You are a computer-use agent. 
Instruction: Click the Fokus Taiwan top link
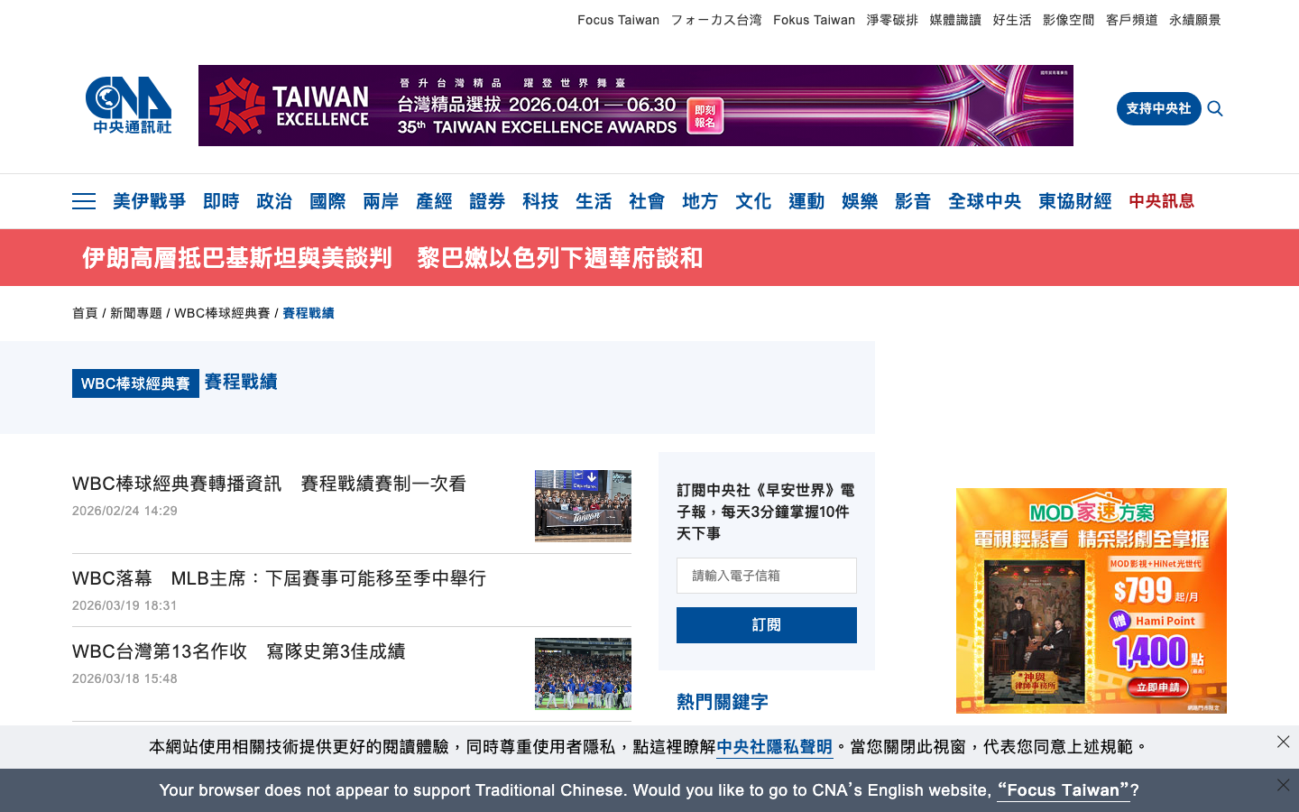coord(814,20)
